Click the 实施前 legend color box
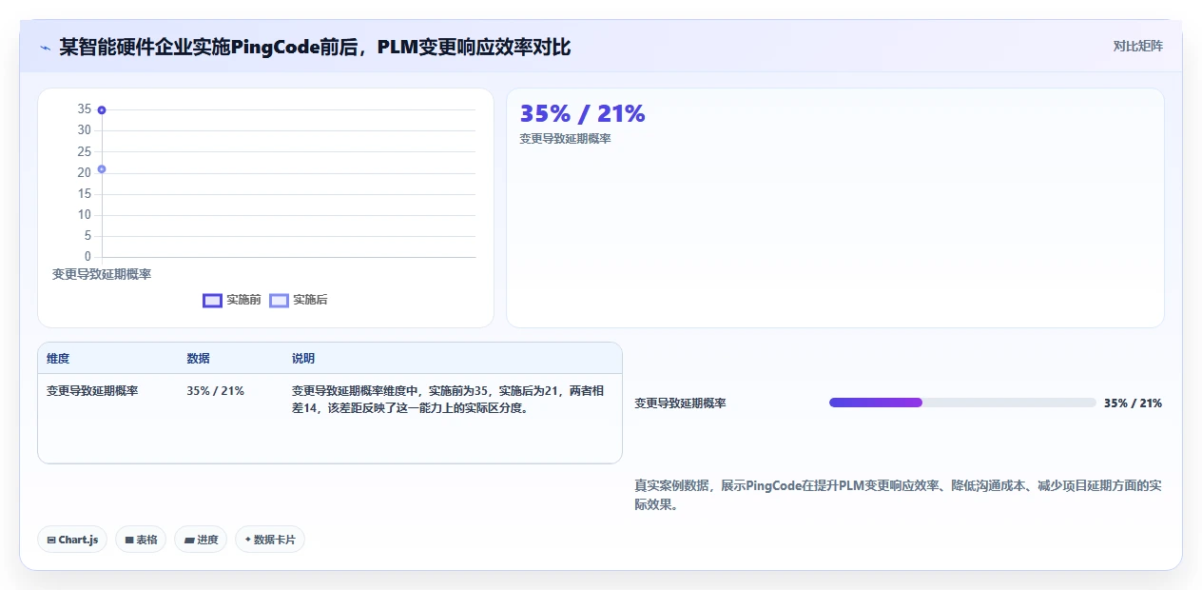 [212, 301]
